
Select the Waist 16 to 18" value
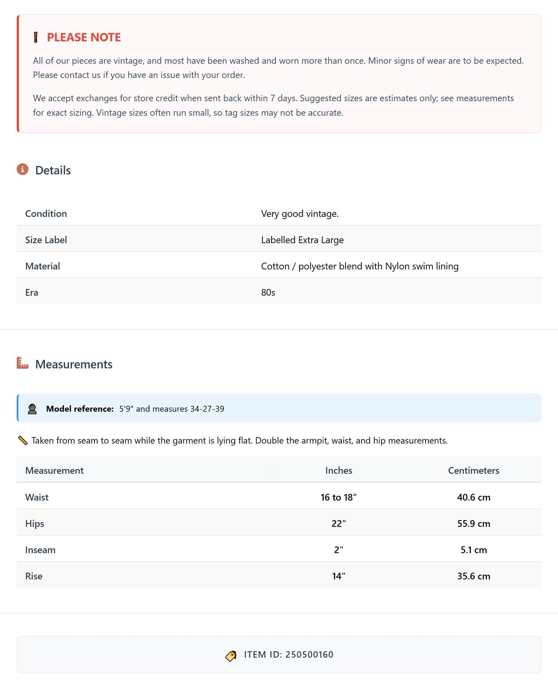[338, 497]
